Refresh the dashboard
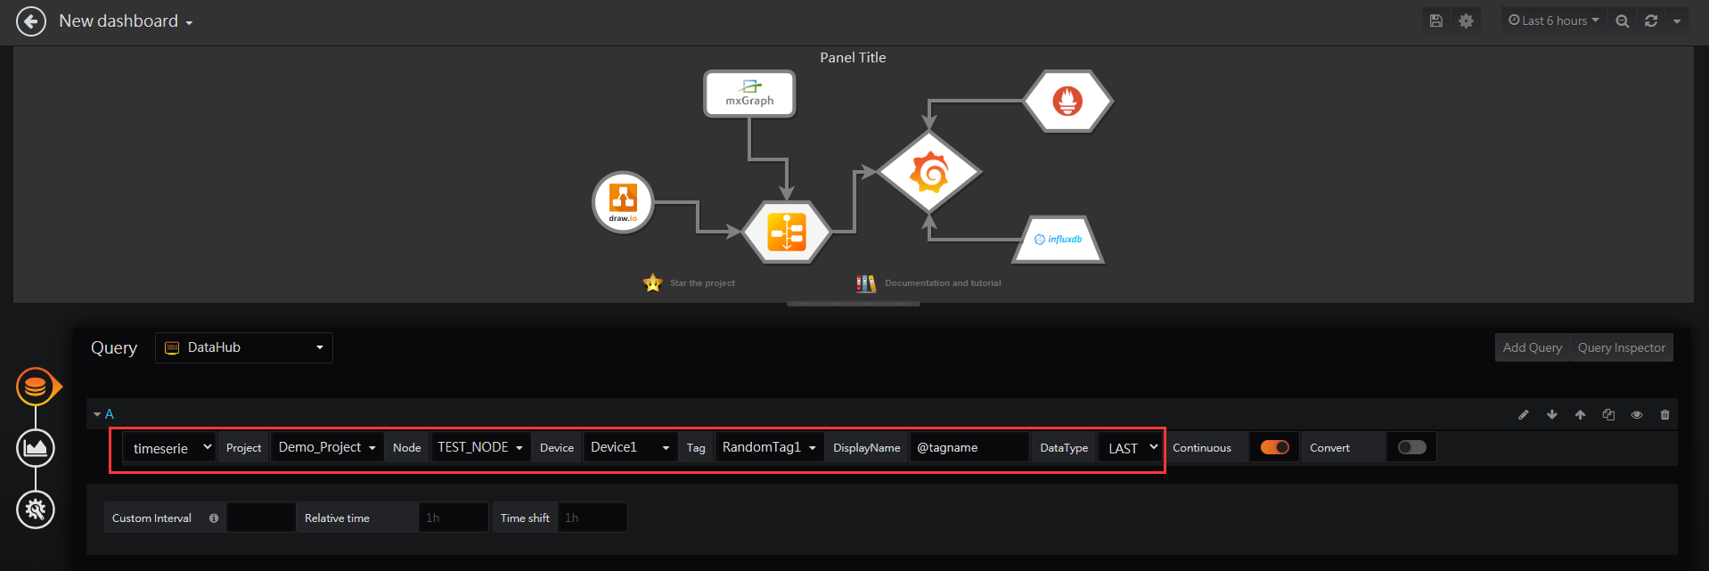1709x571 pixels. pyautogui.click(x=1651, y=20)
